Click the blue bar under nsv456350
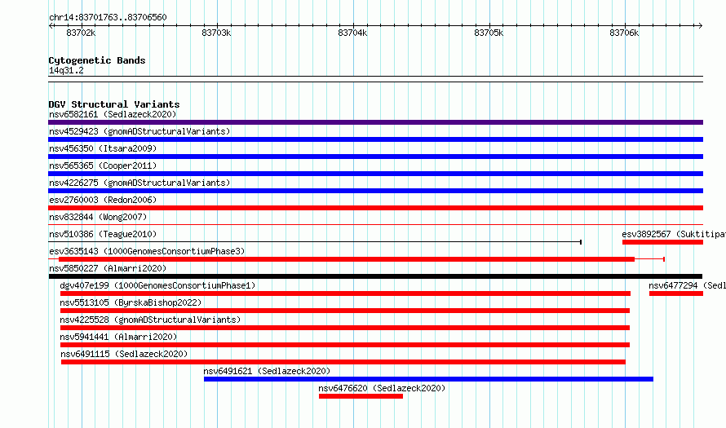The width and height of the screenshot is (726, 428). pos(375,157)
